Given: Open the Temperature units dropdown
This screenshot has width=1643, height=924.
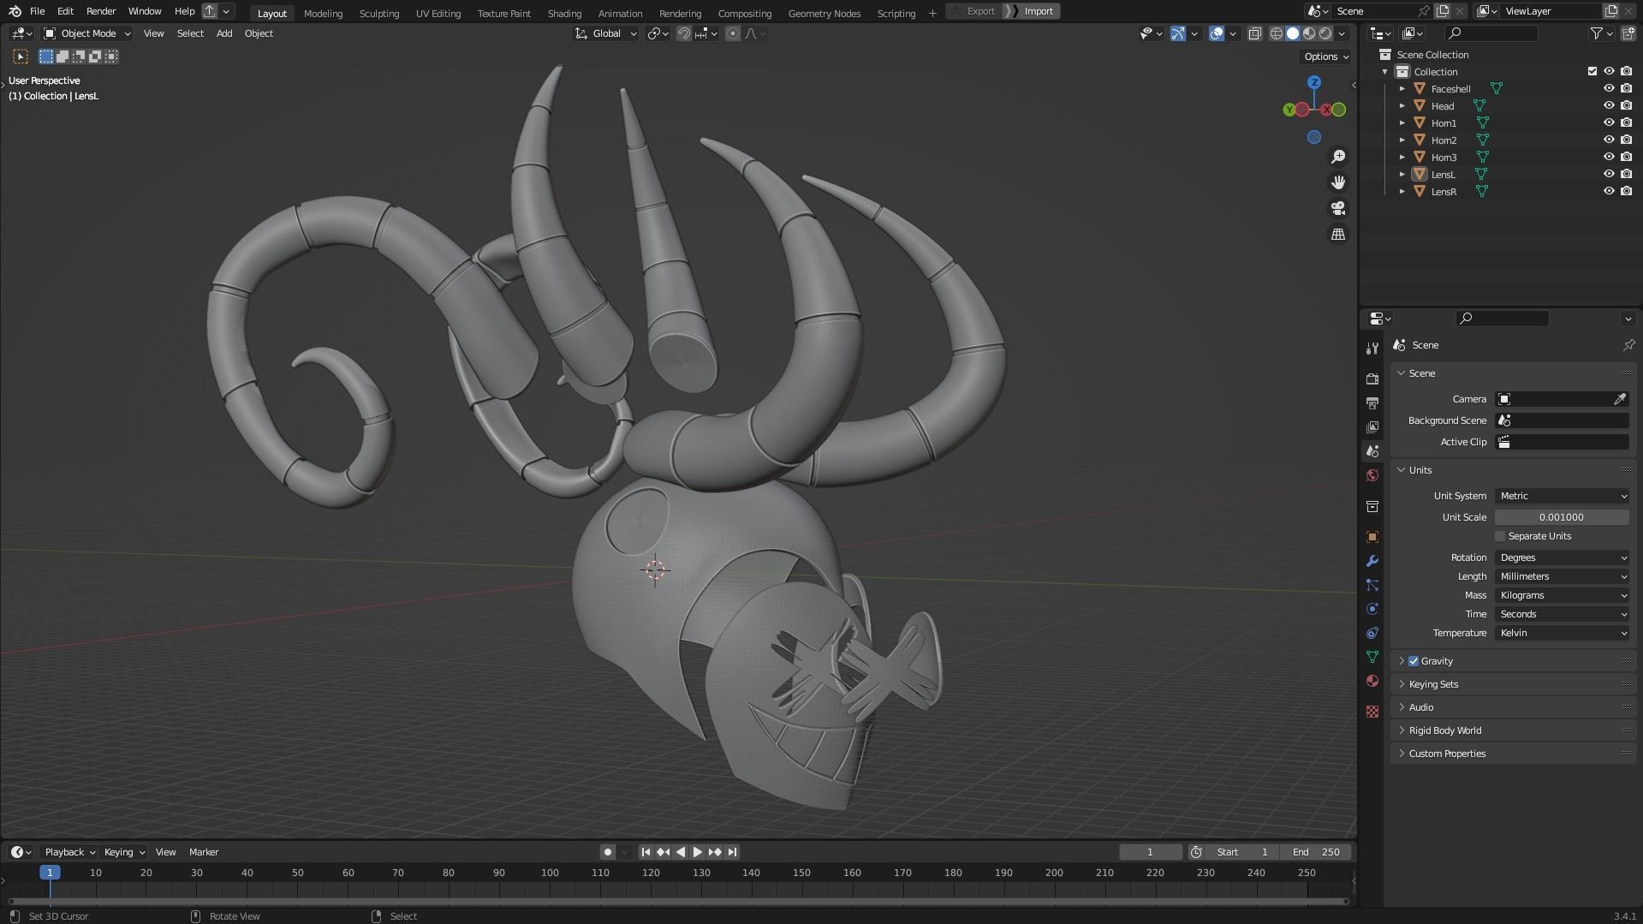Looking at the screenshot, I should pos(1562,633).
